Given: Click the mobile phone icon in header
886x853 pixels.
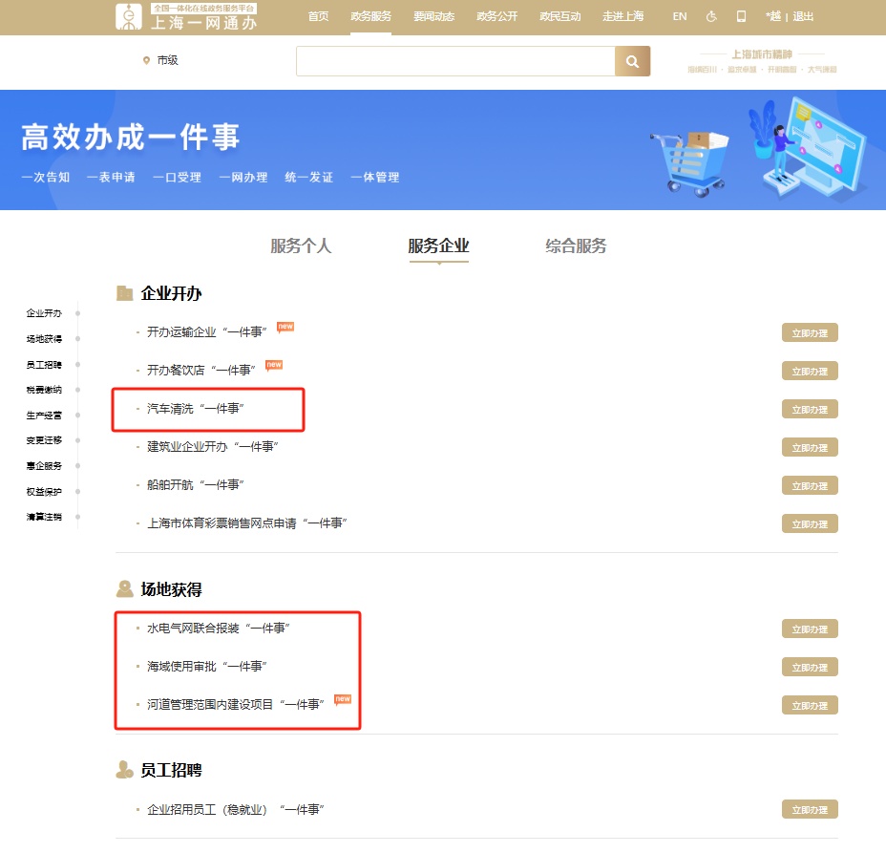Looking at the screenshot, I should pyautogui.click(x=741, y=16).
